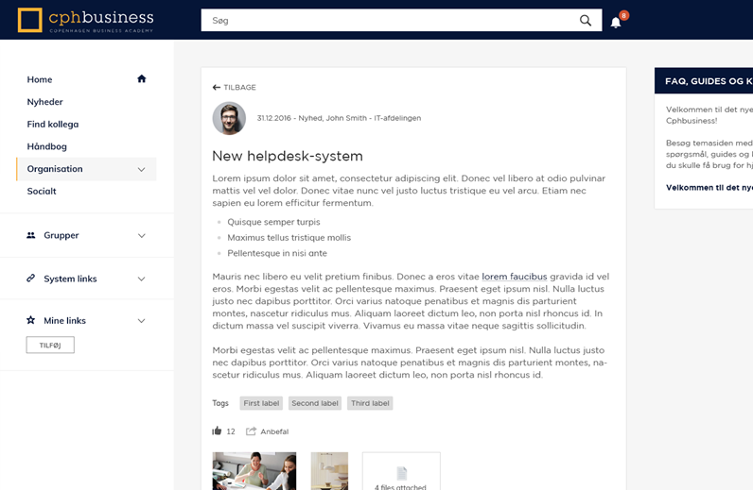753x490 pixels.
Task: Go to Nyheder in the sidebar
Action: point(44,102)
